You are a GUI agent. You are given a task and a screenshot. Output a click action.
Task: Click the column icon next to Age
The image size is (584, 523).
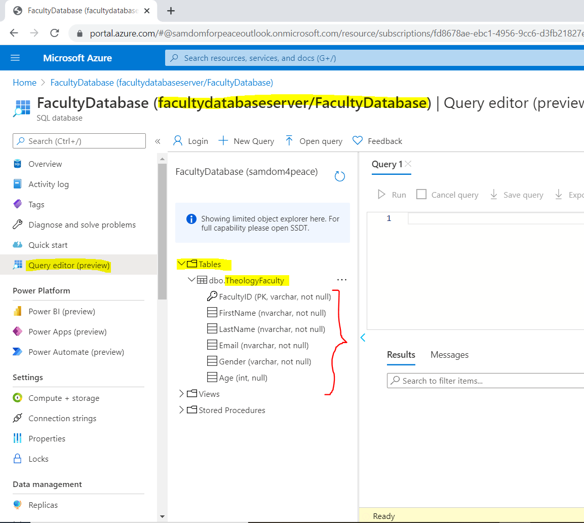(x=212, y=377)
